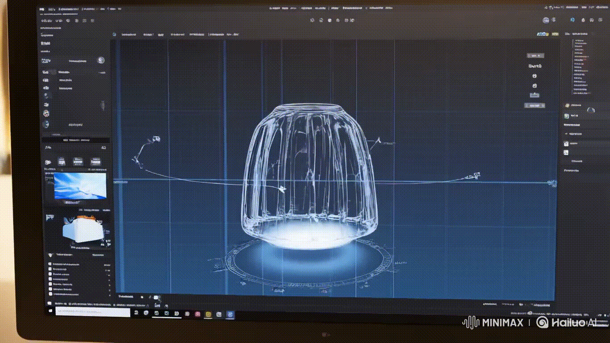Open the Windows Start button on taskbar
The width and height of the screenshot is (610, 343).
pyautogui.click(x=50, y=310)
